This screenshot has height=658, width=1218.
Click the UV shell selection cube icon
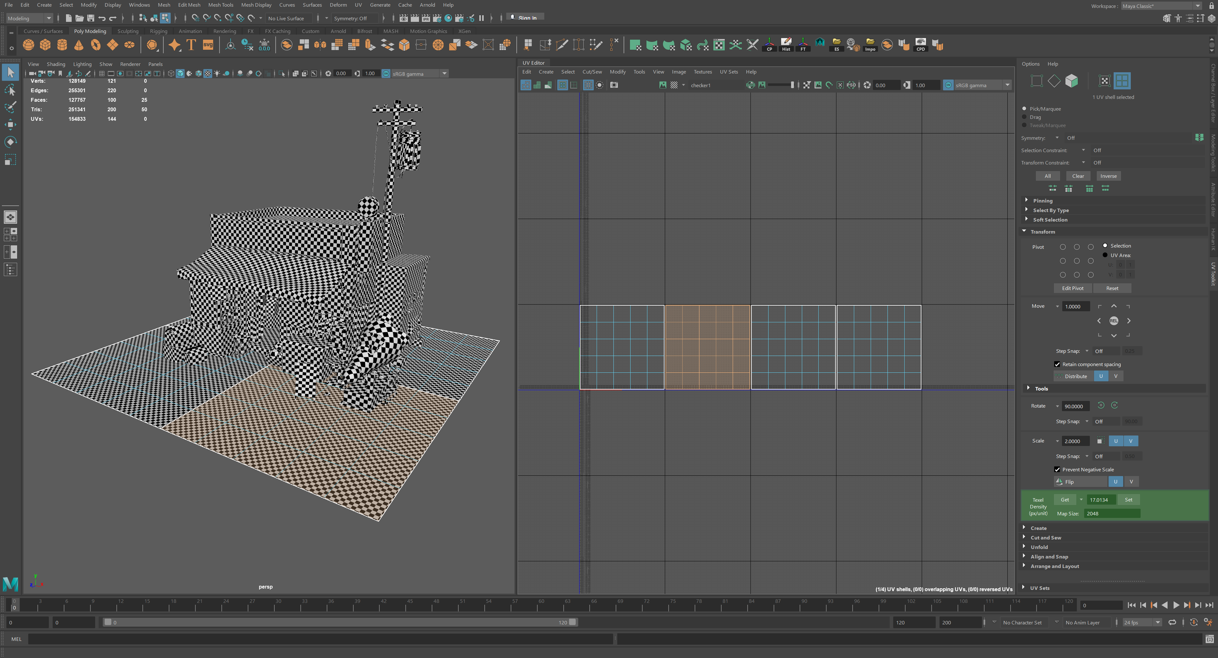coord(1071,81)
